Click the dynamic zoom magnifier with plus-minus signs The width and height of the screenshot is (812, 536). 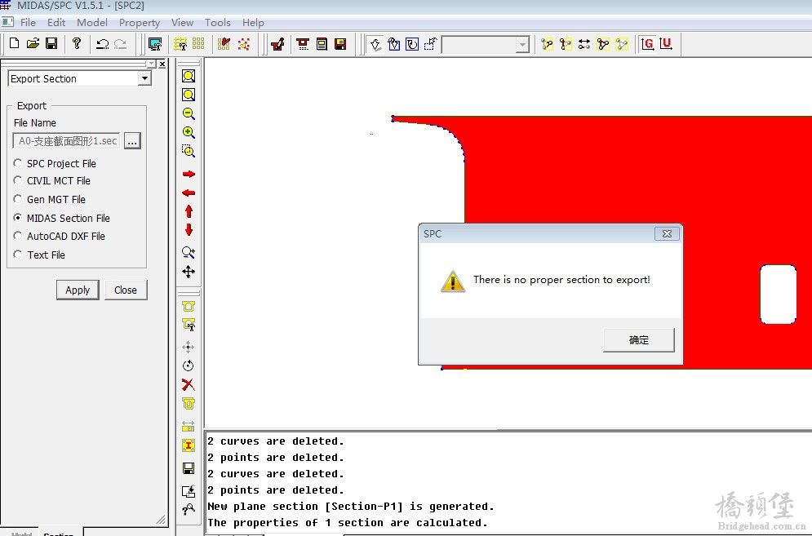point(189,252)
